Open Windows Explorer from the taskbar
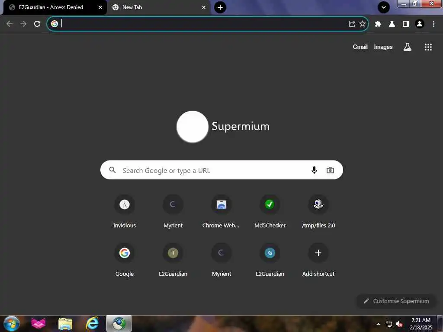The image size is (443, 332). (x=65, y=323)
